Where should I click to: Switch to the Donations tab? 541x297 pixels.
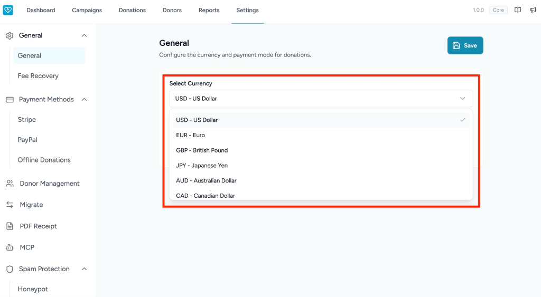(132, 11)
